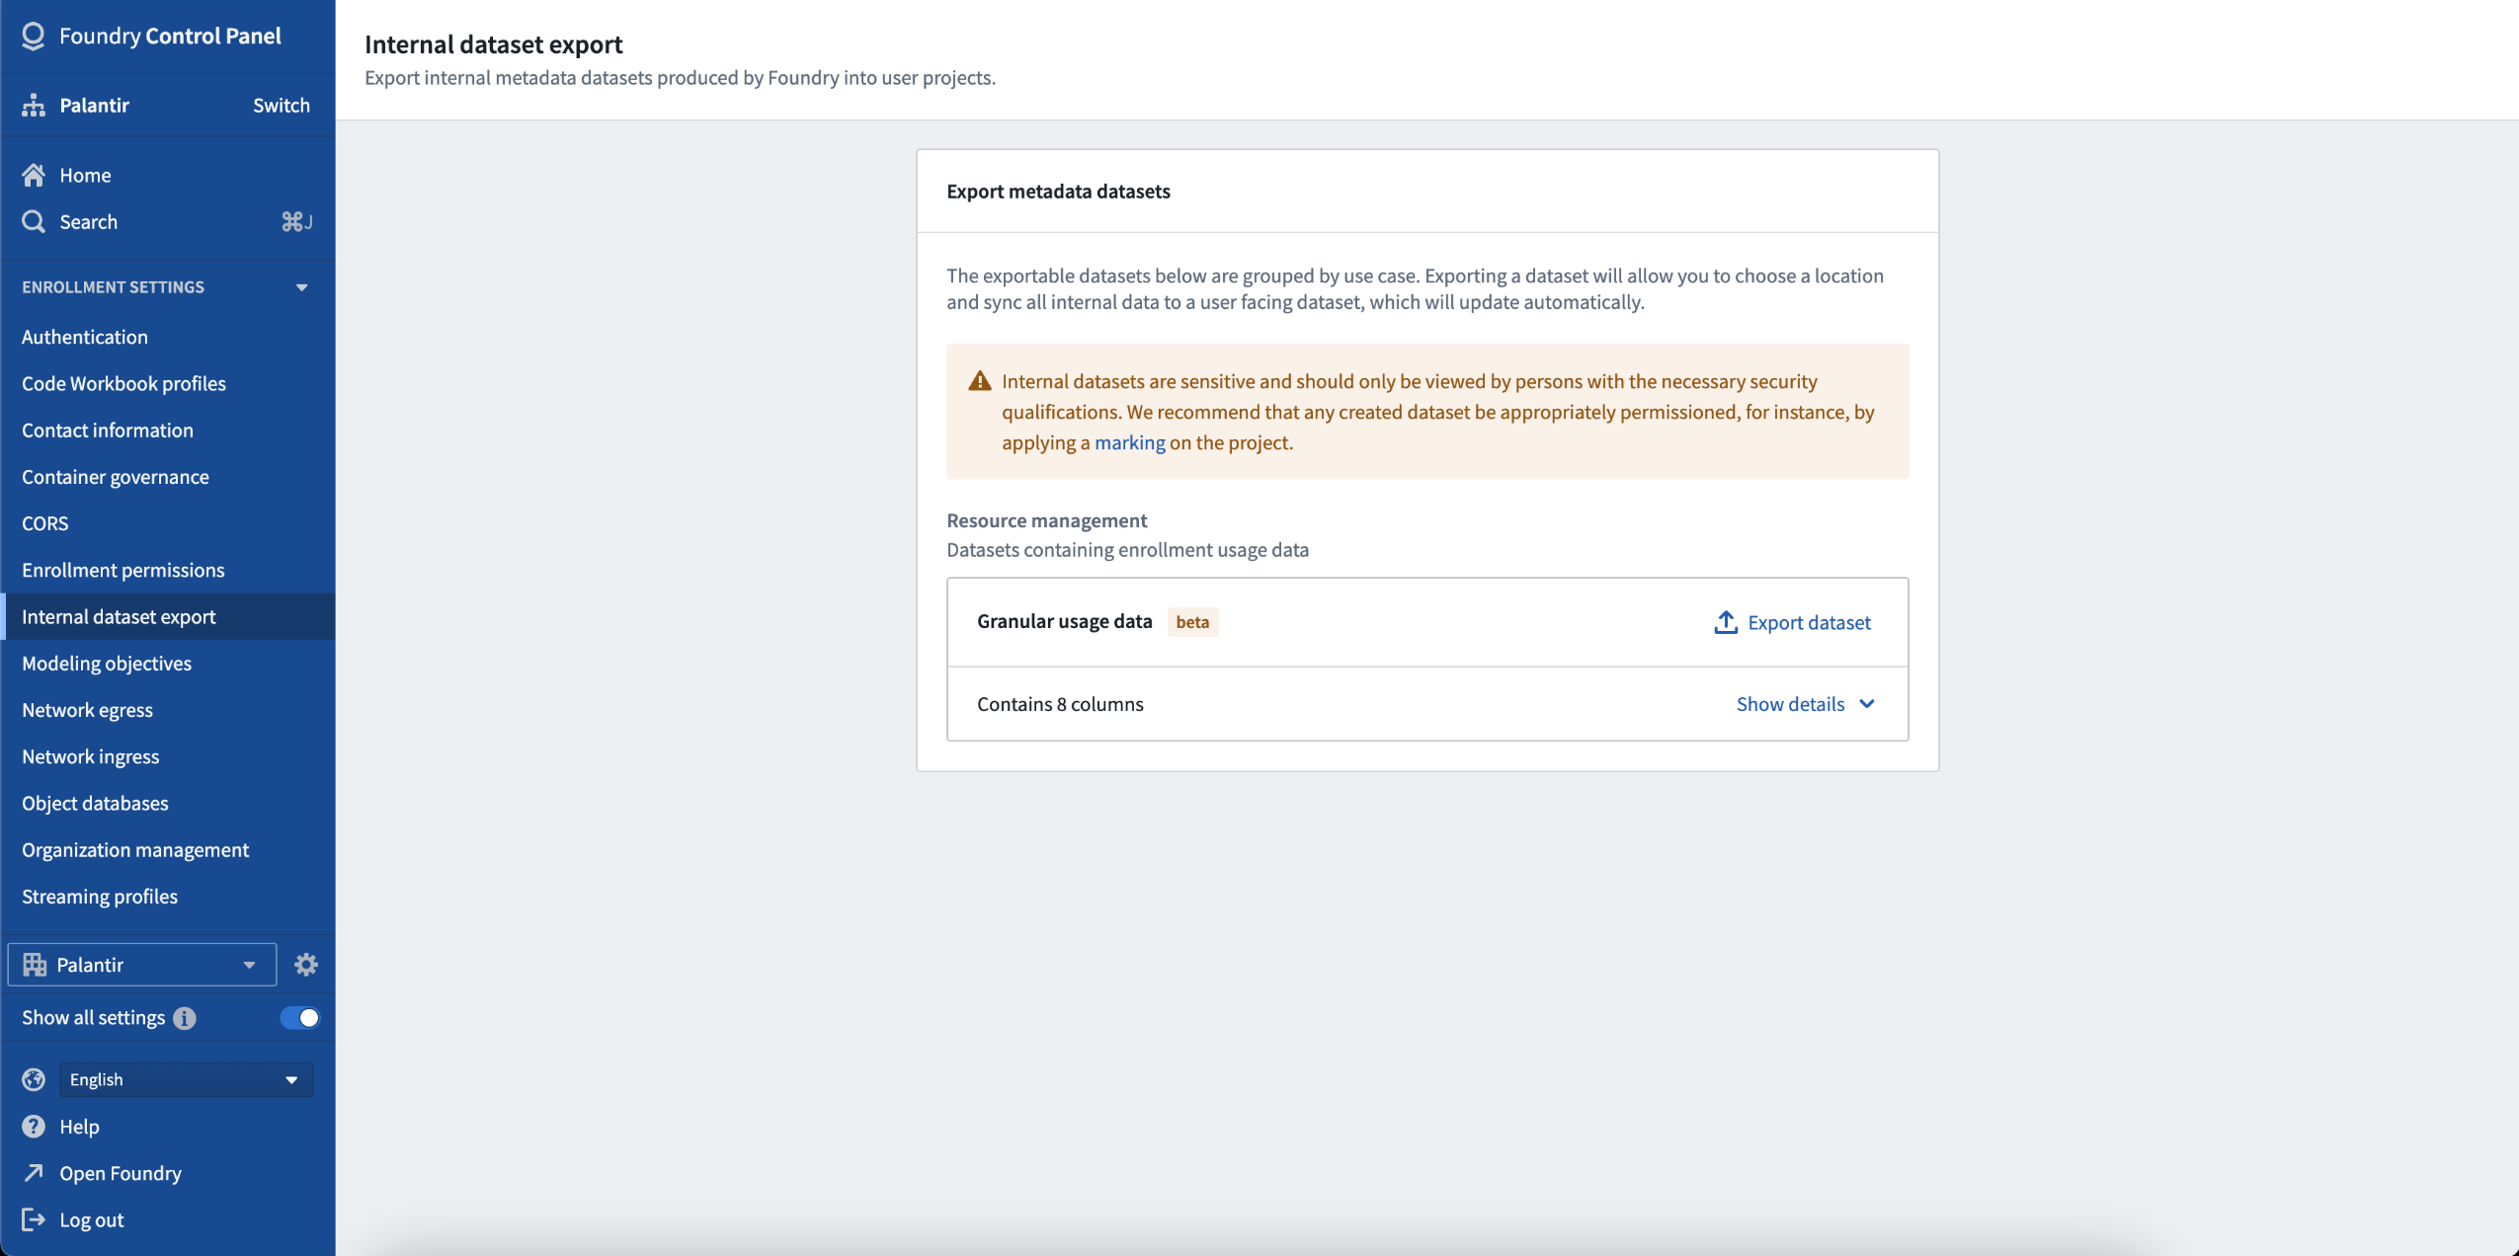Click the Export dataset icon button
The height and width of the screenshot is (1256, 2519).
pos(1726,621)
